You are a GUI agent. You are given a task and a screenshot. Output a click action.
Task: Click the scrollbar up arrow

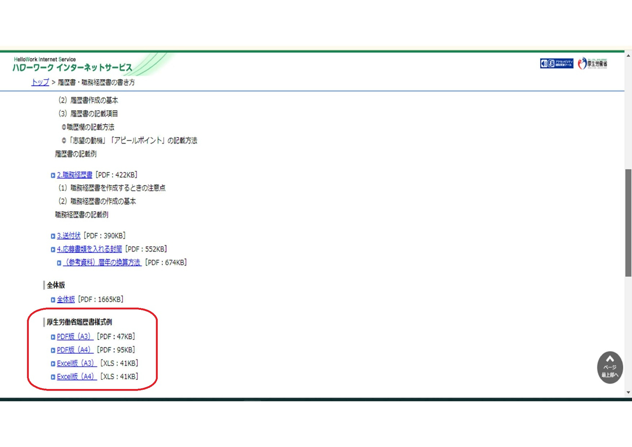click(x=628, y=56)
